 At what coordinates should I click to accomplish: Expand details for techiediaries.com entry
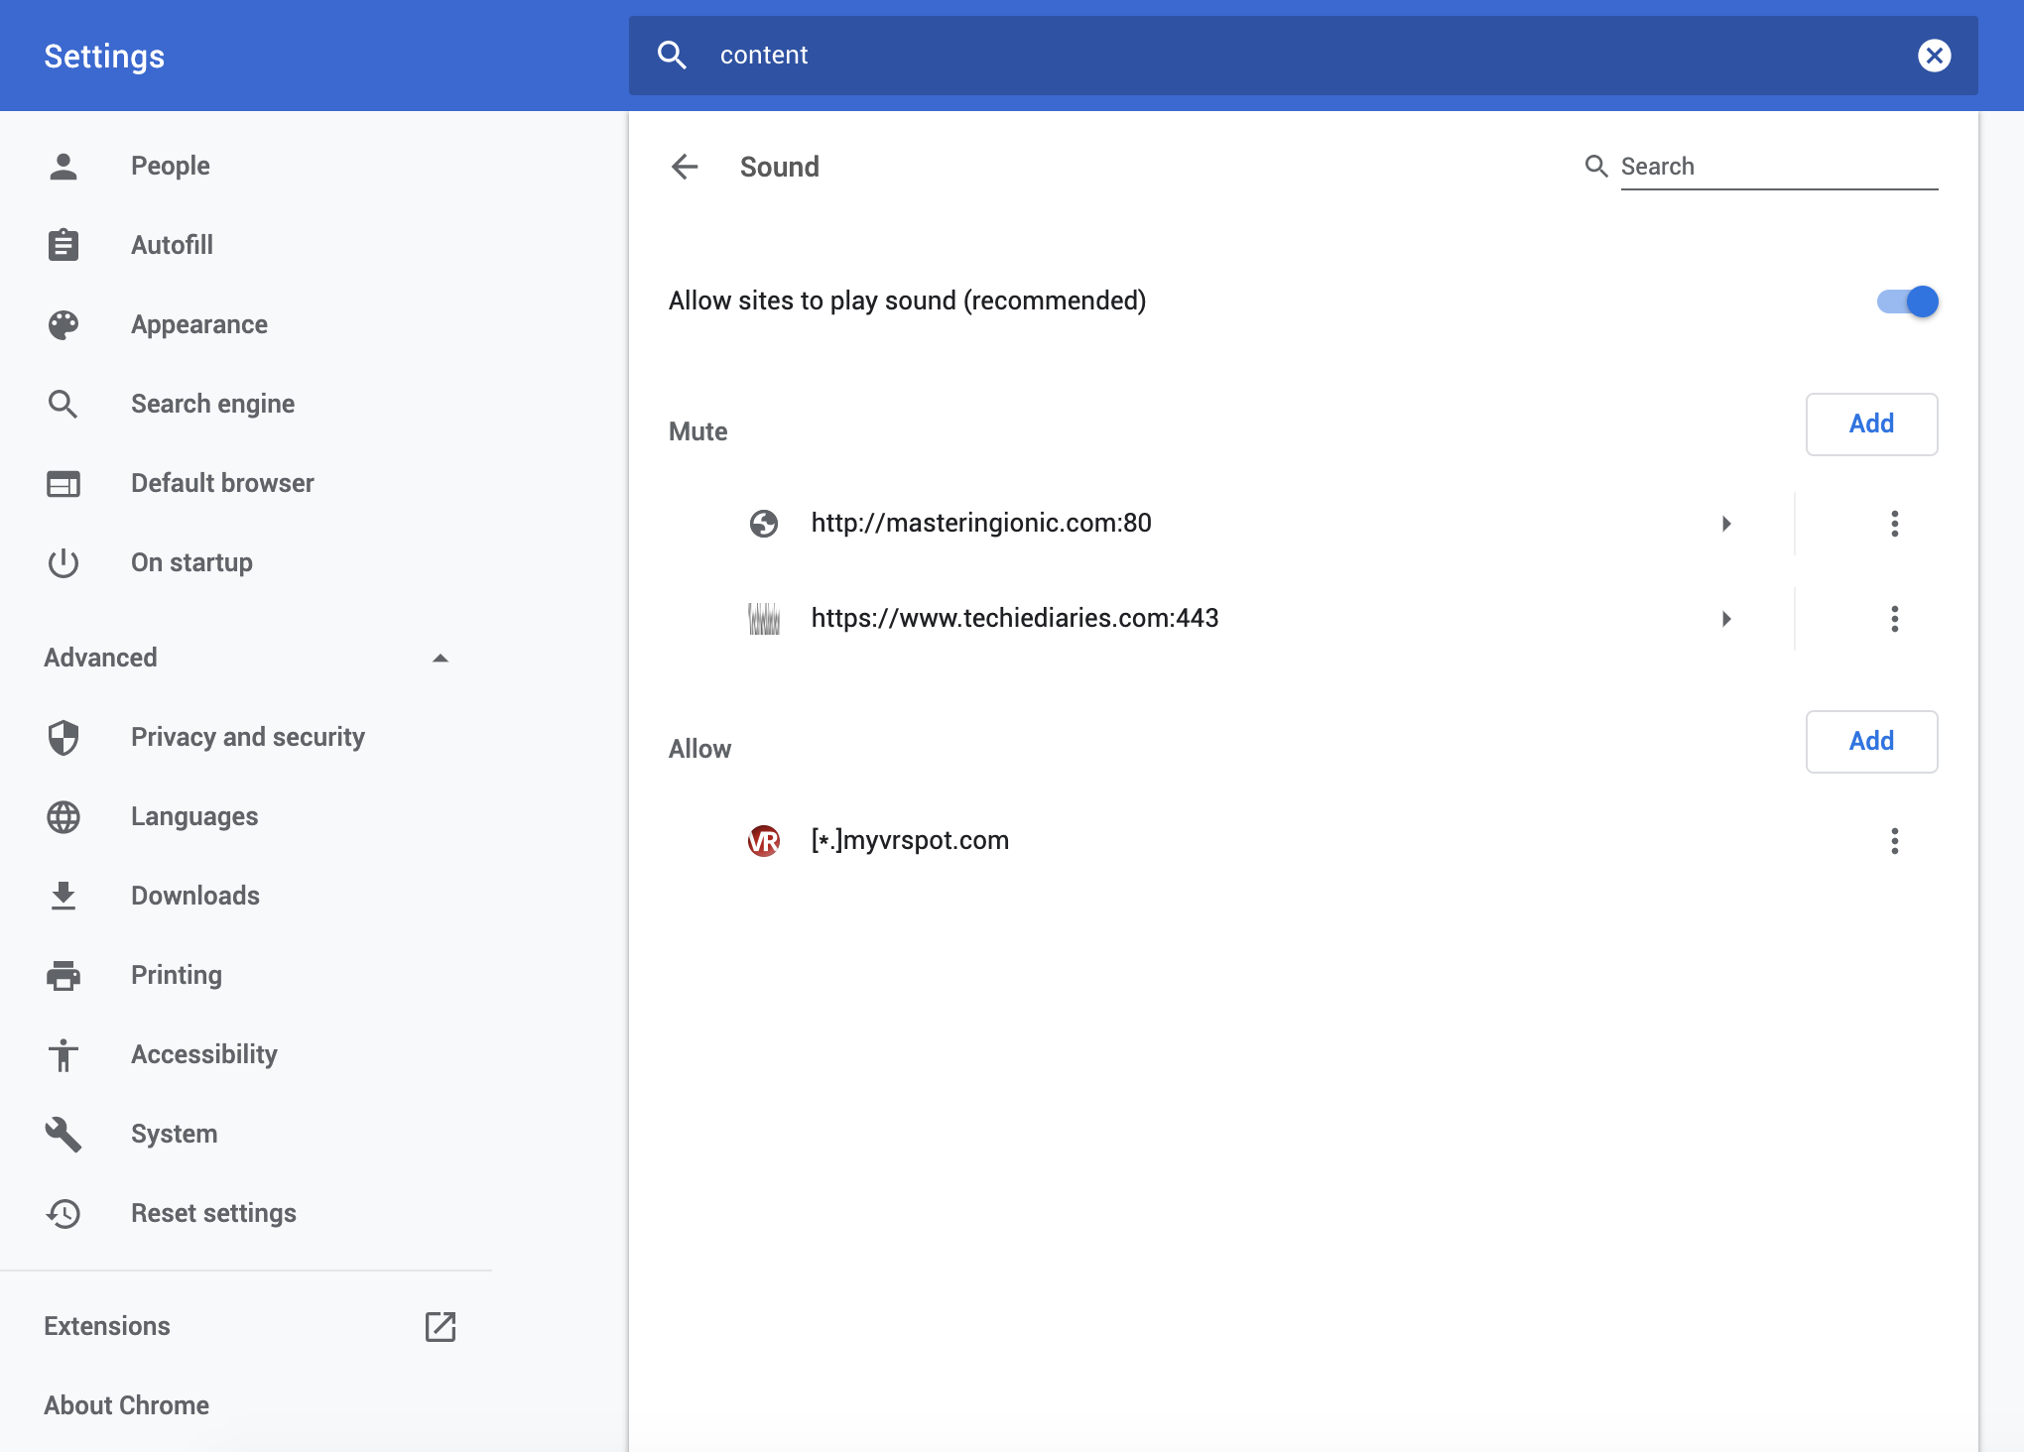(x=1726, y=619)
